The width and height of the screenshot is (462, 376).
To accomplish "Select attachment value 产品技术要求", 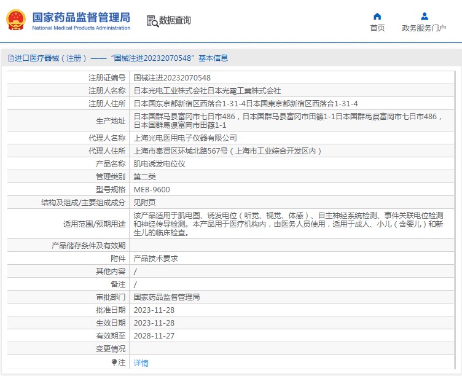I will coord(155,259).
